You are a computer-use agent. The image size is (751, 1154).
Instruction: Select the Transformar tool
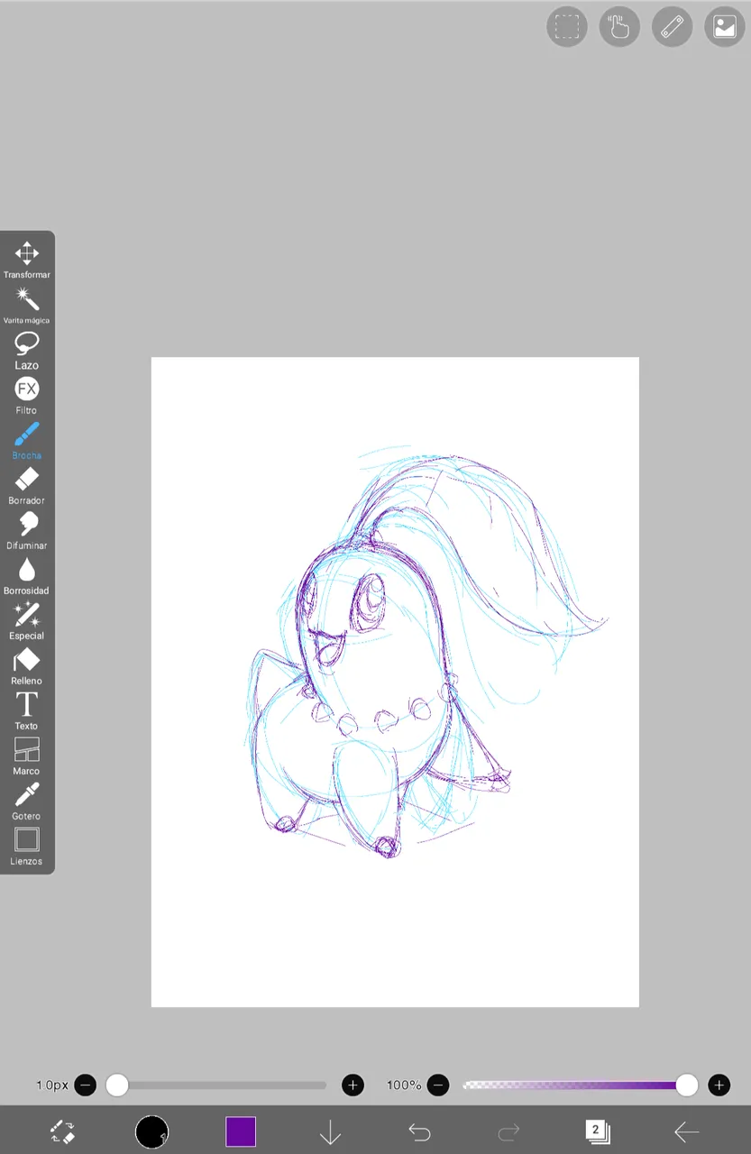click(26, 260)
